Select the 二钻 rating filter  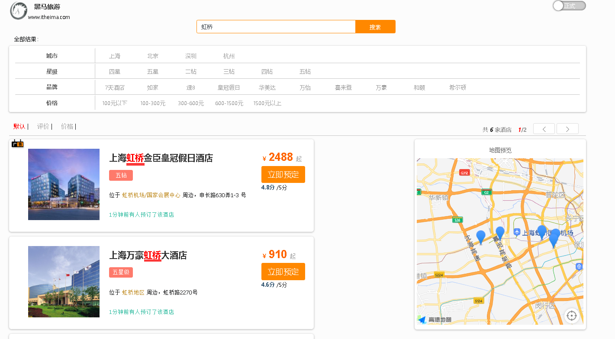191,72
